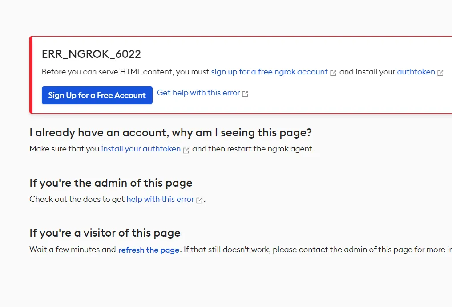Open help with this error docs link
Screen dimensions: 452x307
click(x=160, y=199)
